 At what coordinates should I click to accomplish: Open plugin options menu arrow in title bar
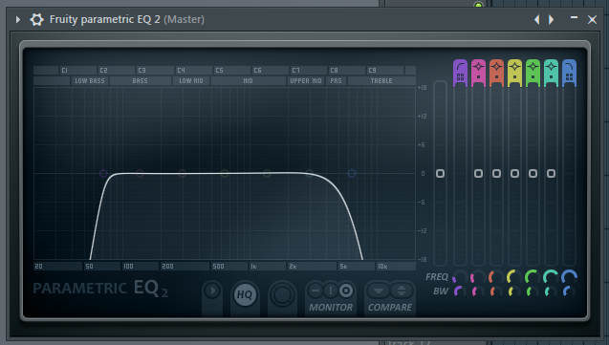[x=18, y=19]
